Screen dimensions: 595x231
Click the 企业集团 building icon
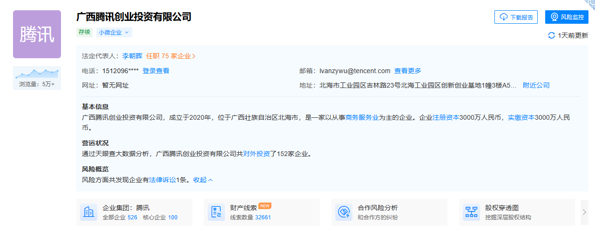tap(89, 212)
